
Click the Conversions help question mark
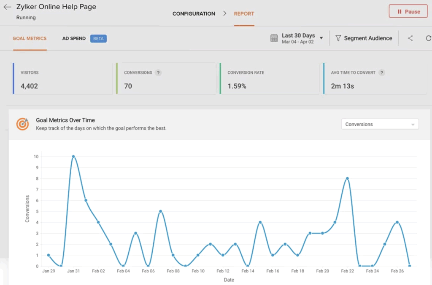click(x=158, y=73)
